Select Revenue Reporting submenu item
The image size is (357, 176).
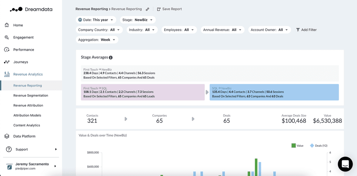[x=31, y=86]
